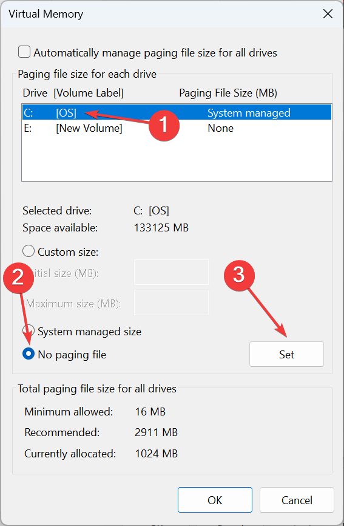Click empty space in the drive list
This screenshot has height=526, width=344.
pos(177,158)
